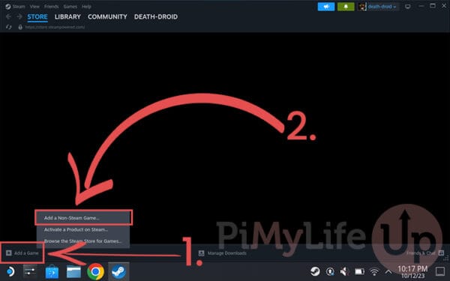Expand hidden system tray icons
450x281 pixels.
tap(388, 271)
